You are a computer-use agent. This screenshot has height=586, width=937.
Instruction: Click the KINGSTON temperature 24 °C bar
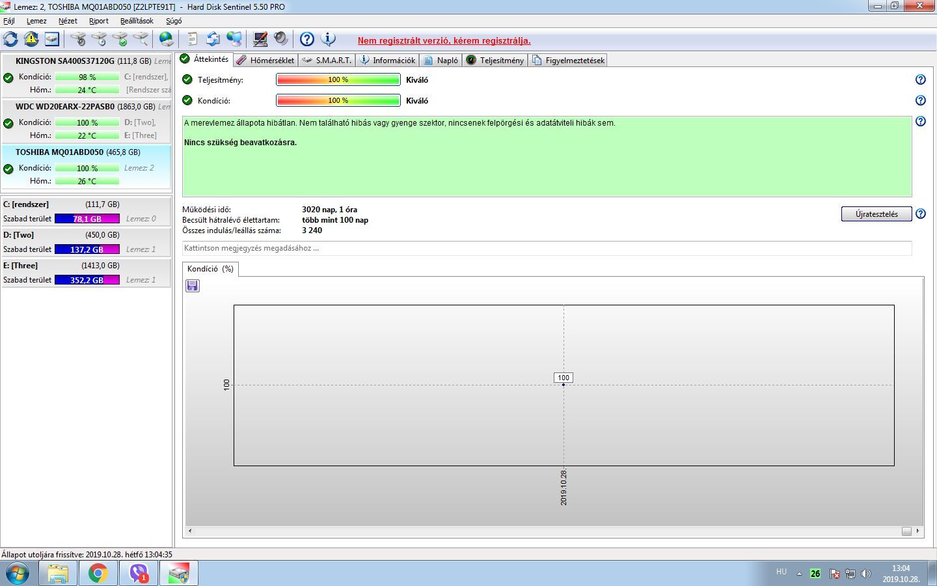[x=87, y=90]
